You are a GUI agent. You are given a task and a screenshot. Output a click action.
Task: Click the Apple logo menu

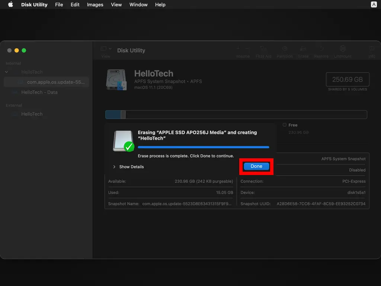10,4
